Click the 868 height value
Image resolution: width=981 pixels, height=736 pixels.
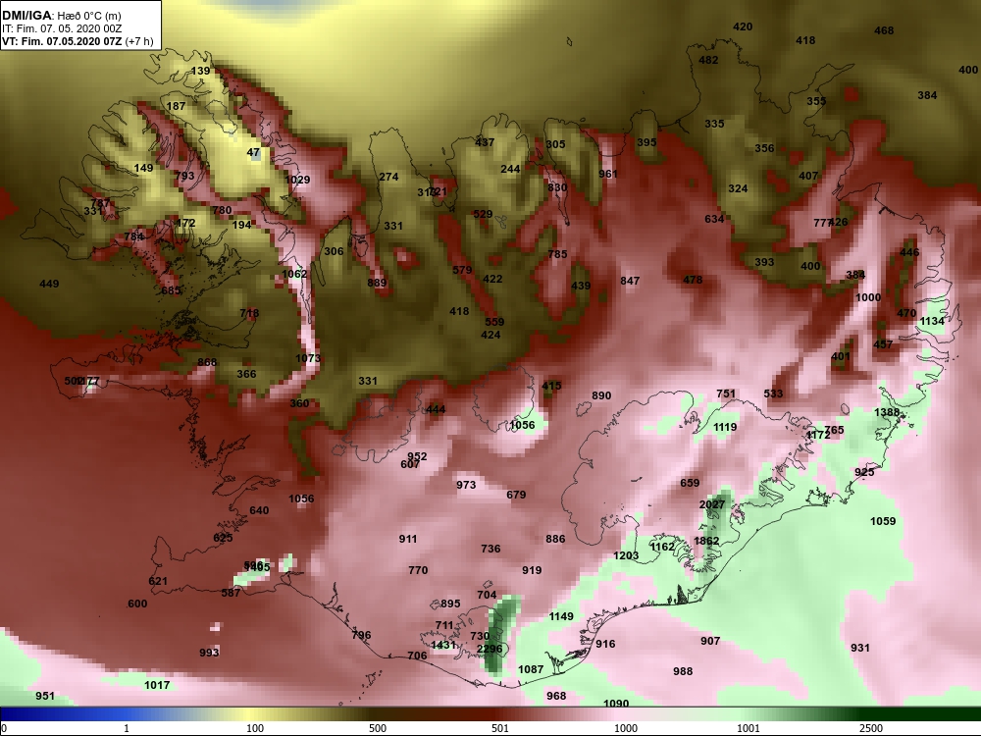coord(207,362)
